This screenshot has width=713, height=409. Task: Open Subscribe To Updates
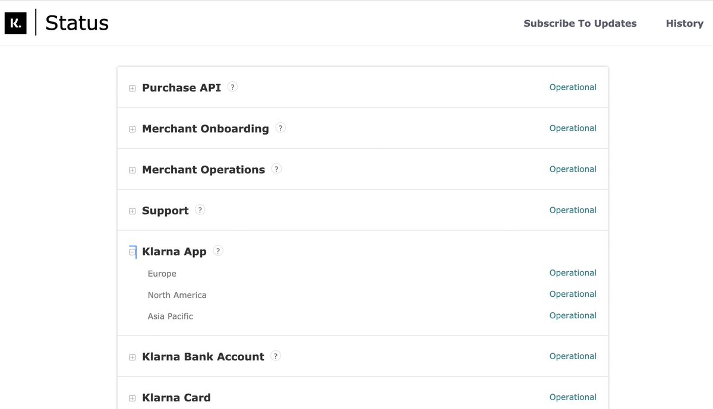tap(580, 24)
